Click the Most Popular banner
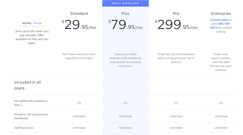Image resolution: width=243 pixels, height=135 pixels. click(x=125, y=3)
